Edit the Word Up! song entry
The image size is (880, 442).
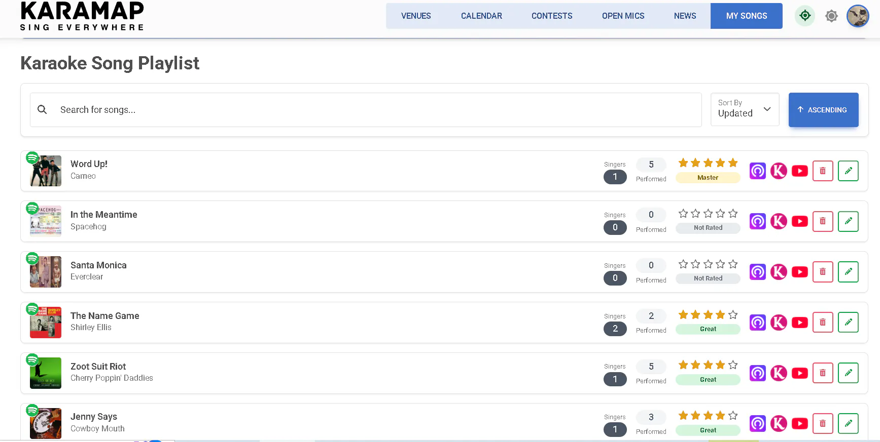coord(848,171)
